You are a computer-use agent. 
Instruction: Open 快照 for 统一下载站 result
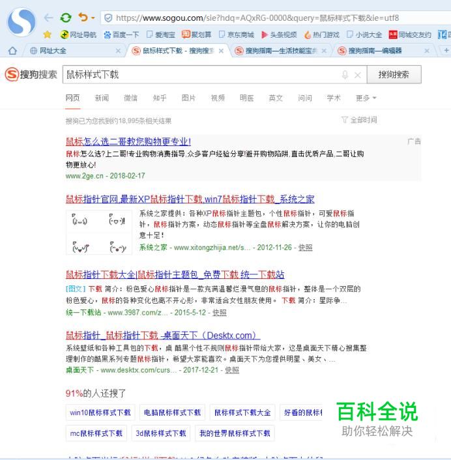220,313
